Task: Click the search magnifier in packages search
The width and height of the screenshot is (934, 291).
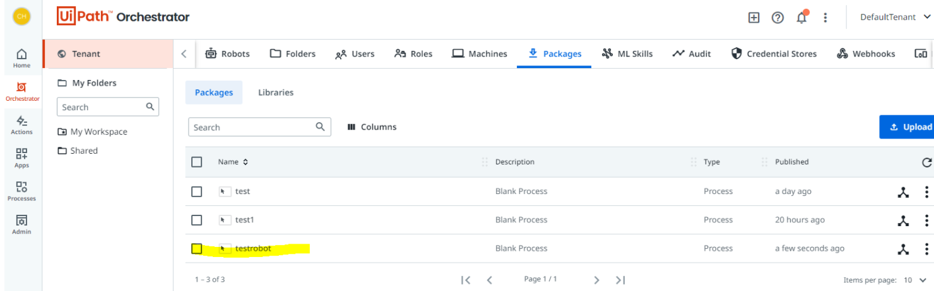Action: [320, 127]
